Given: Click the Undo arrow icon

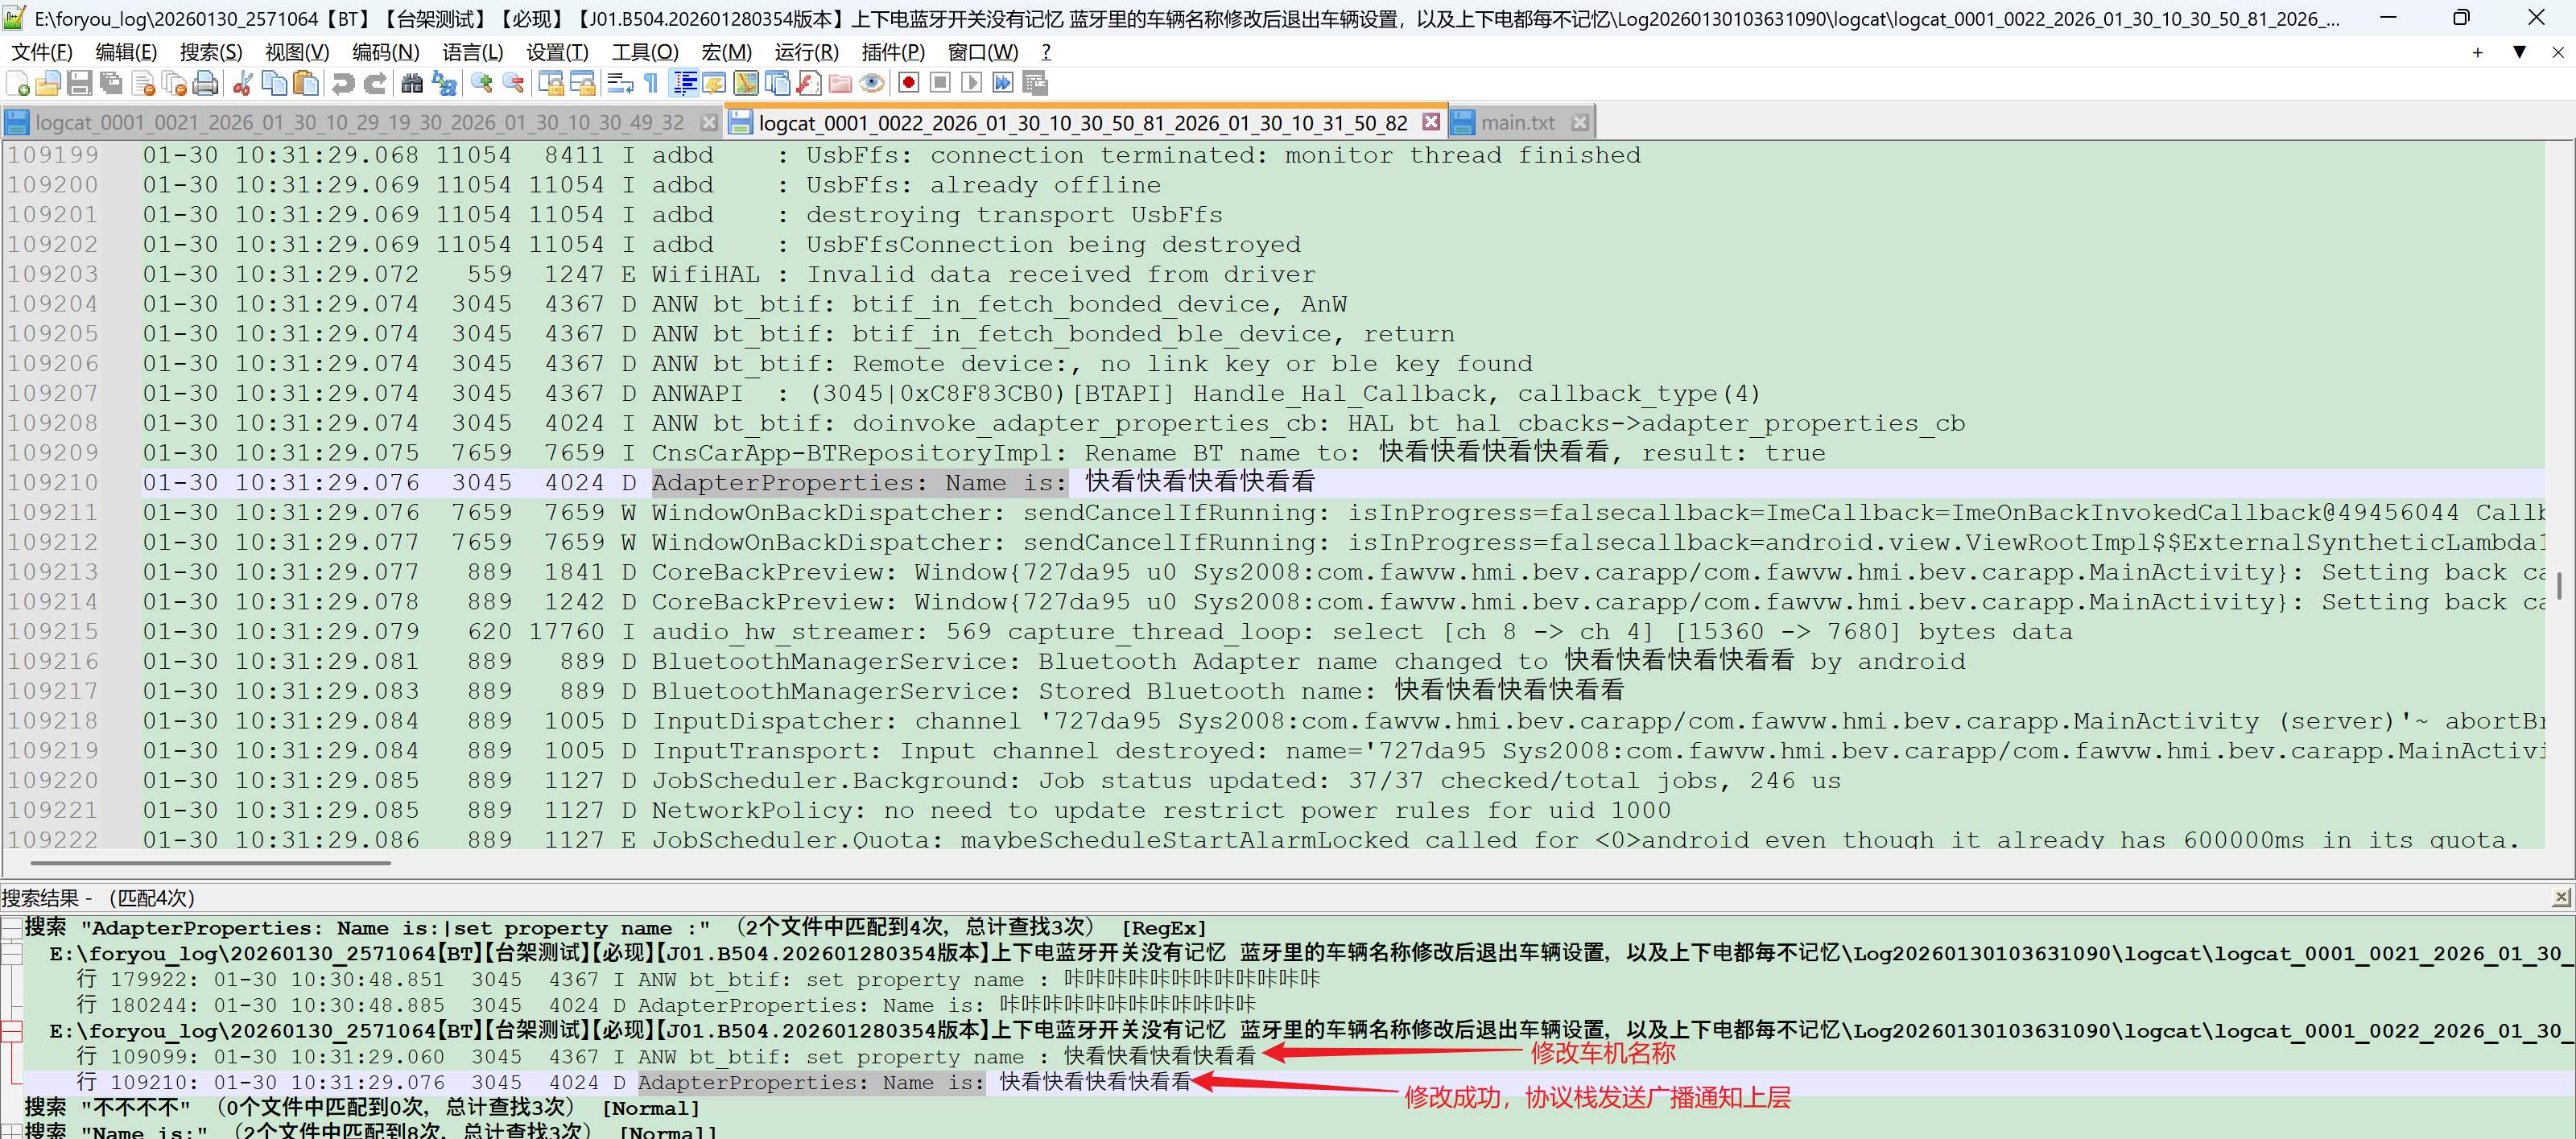Looking at the screenshot, I should click(343, 83).
